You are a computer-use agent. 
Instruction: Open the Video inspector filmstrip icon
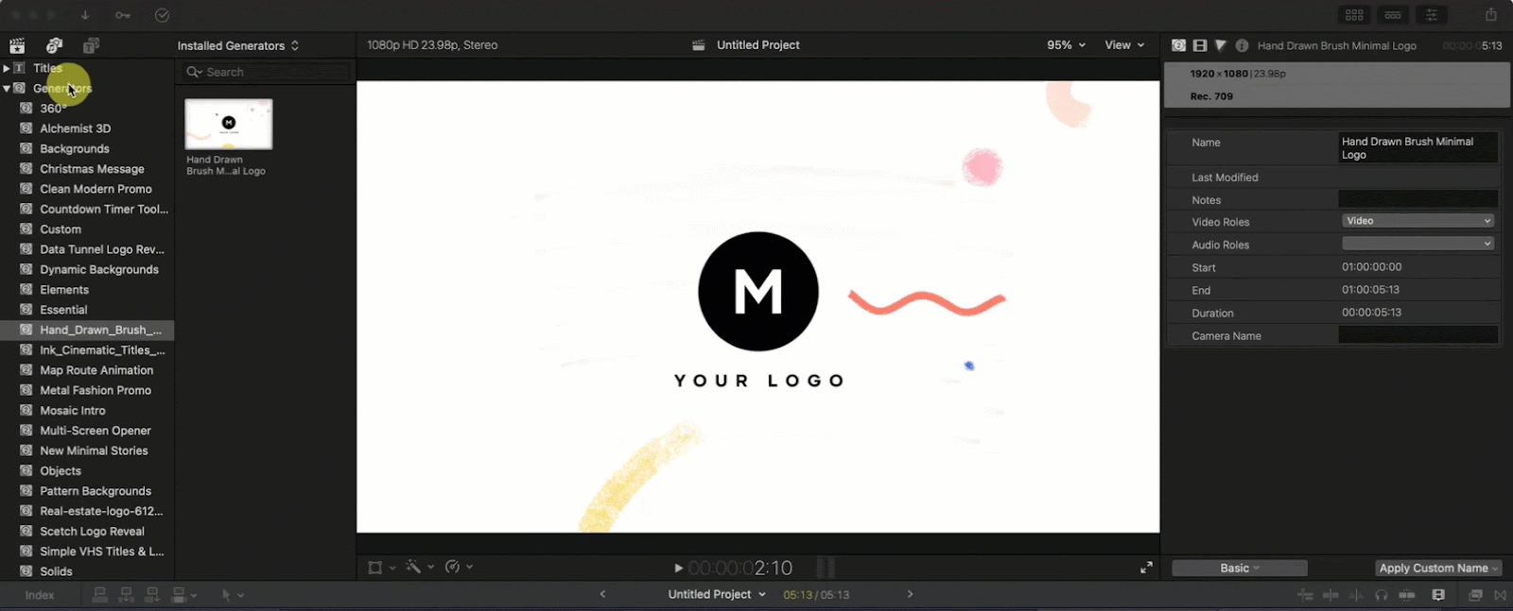pyautogui.click(x=1200, y=45)
